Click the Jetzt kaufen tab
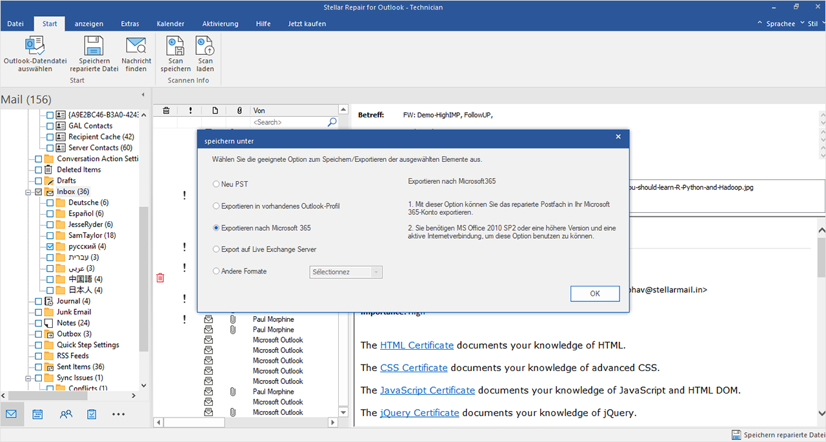826x442 pixels. click(307, 24)
